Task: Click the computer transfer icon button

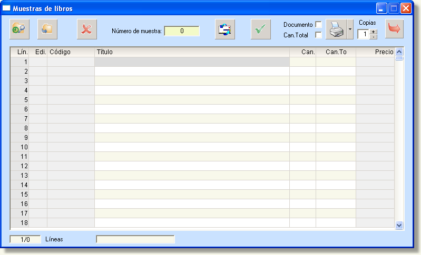Action: click(225, 29)
